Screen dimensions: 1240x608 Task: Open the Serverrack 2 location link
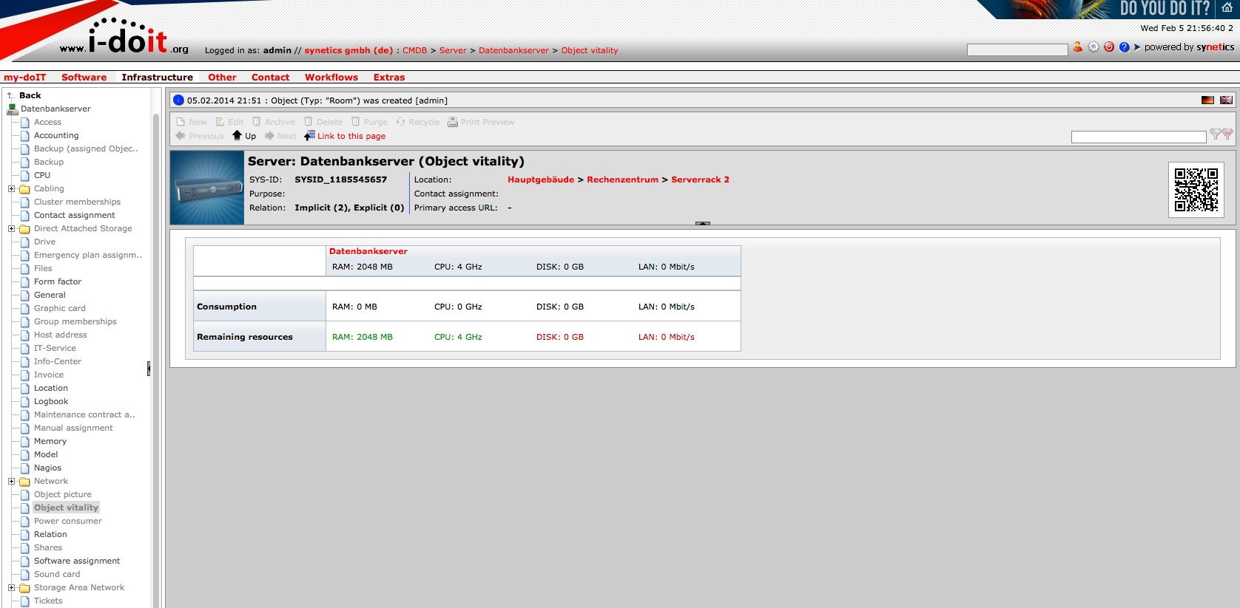tap(701, 180)
